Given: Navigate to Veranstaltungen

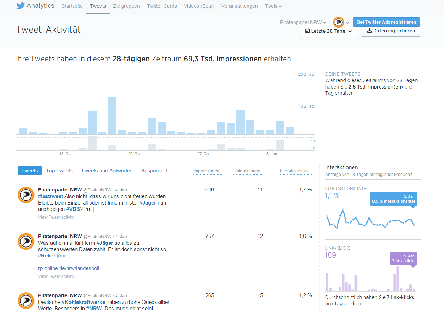Looking at the screenshot, I should click(240, 6).
